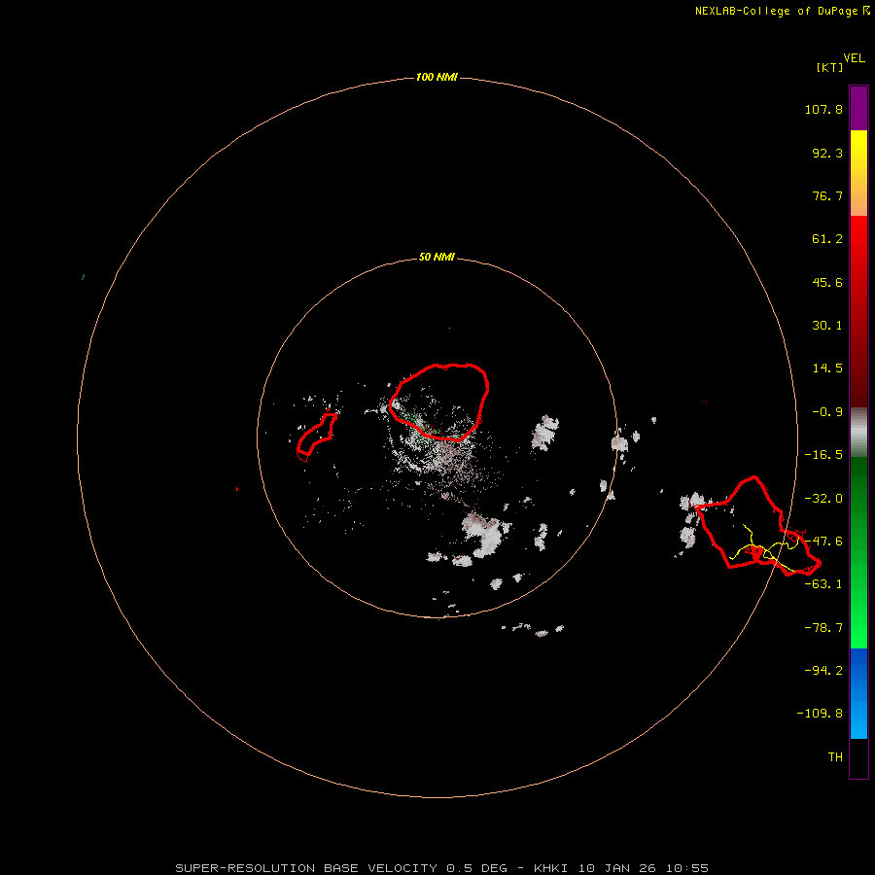Click the NEXLAB-College of DuPage label

[776, 11]
